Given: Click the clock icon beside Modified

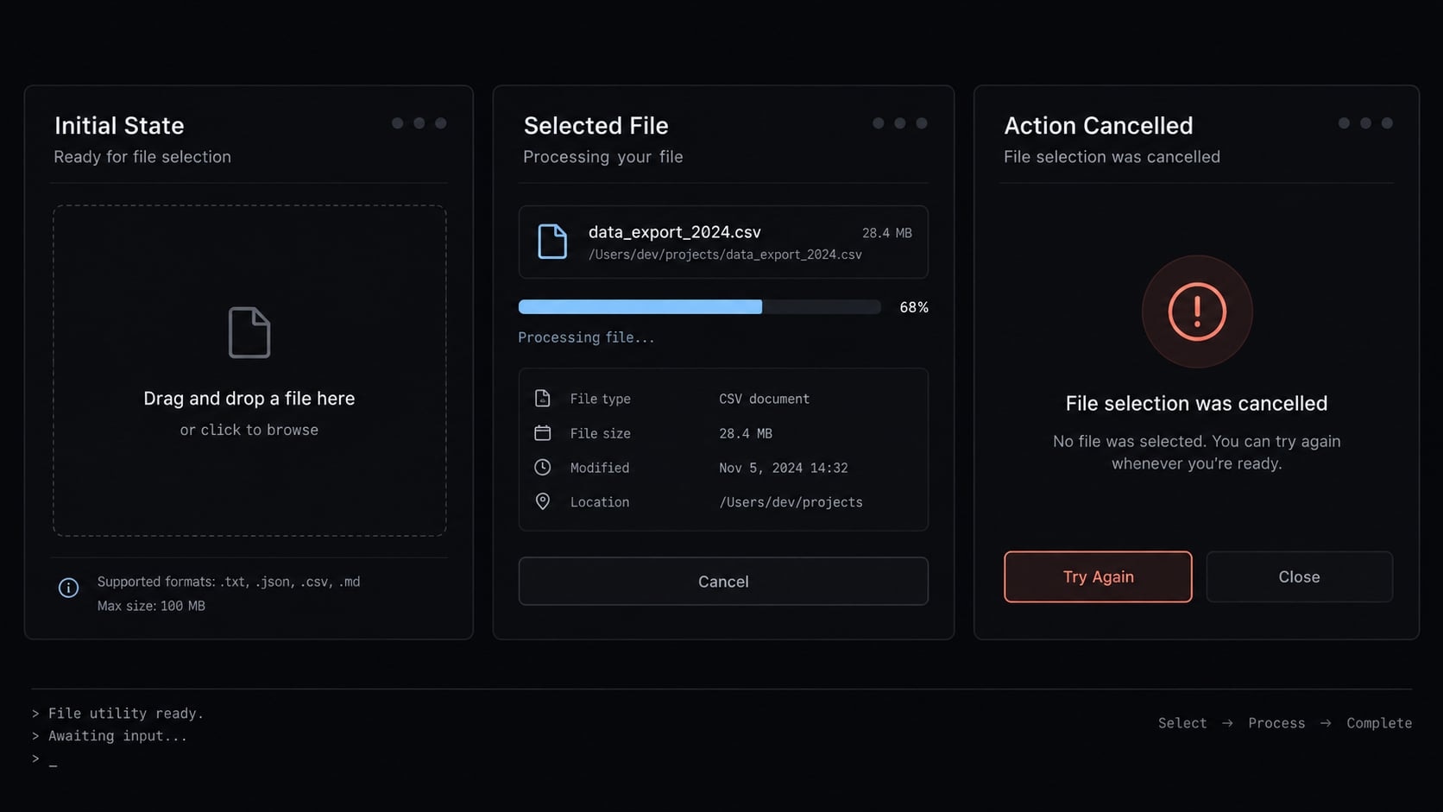Looking at the screenshot, I should (542, 467).
